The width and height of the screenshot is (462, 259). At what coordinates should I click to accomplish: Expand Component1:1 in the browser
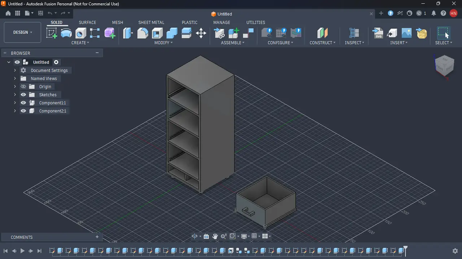tap(15, 103)
